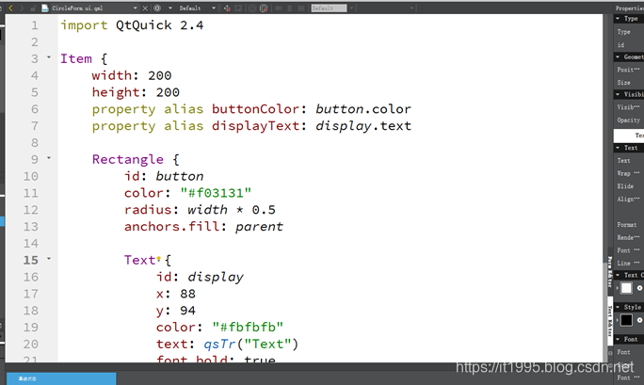Open the dropdown arrow next to preview icon

coord(170,8)
